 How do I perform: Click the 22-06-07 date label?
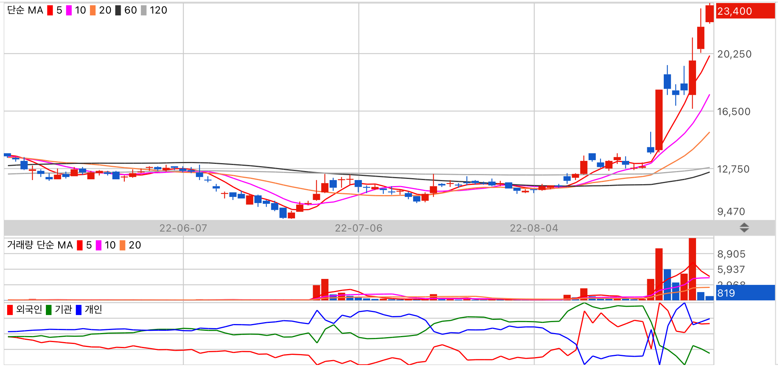tap(183, 228)
